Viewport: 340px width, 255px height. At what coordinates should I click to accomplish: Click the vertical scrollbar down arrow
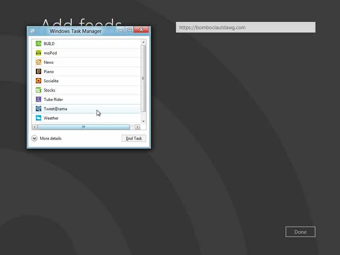tap(143, 121)
